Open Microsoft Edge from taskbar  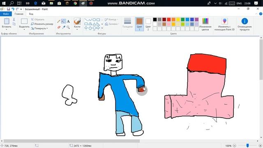point(36,3)
